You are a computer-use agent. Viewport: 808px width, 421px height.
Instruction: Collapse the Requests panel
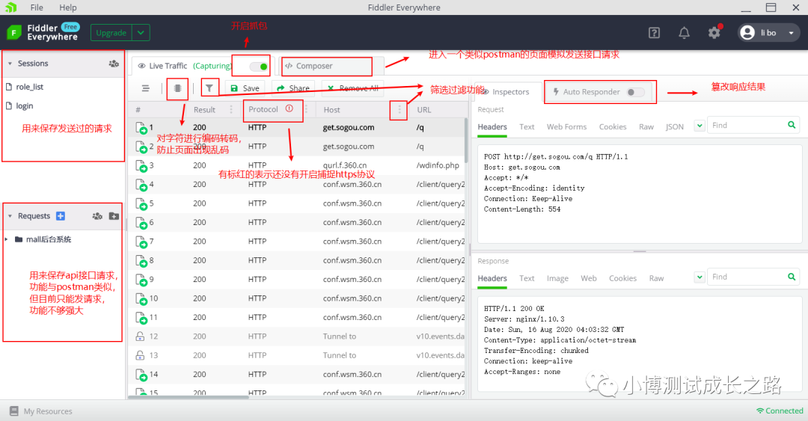click(x=10, y=216)
